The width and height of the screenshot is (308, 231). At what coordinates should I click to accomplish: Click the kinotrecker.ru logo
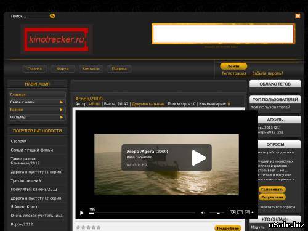(x=57, y=39)
